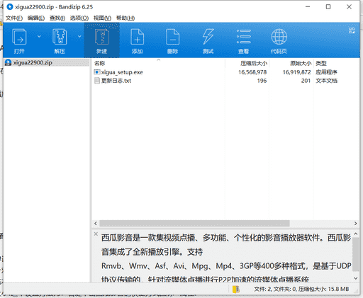The width and height of the screenshot is (363, 298).
Task: Open the 编辑(E) menu
Action: click(36, 18)
